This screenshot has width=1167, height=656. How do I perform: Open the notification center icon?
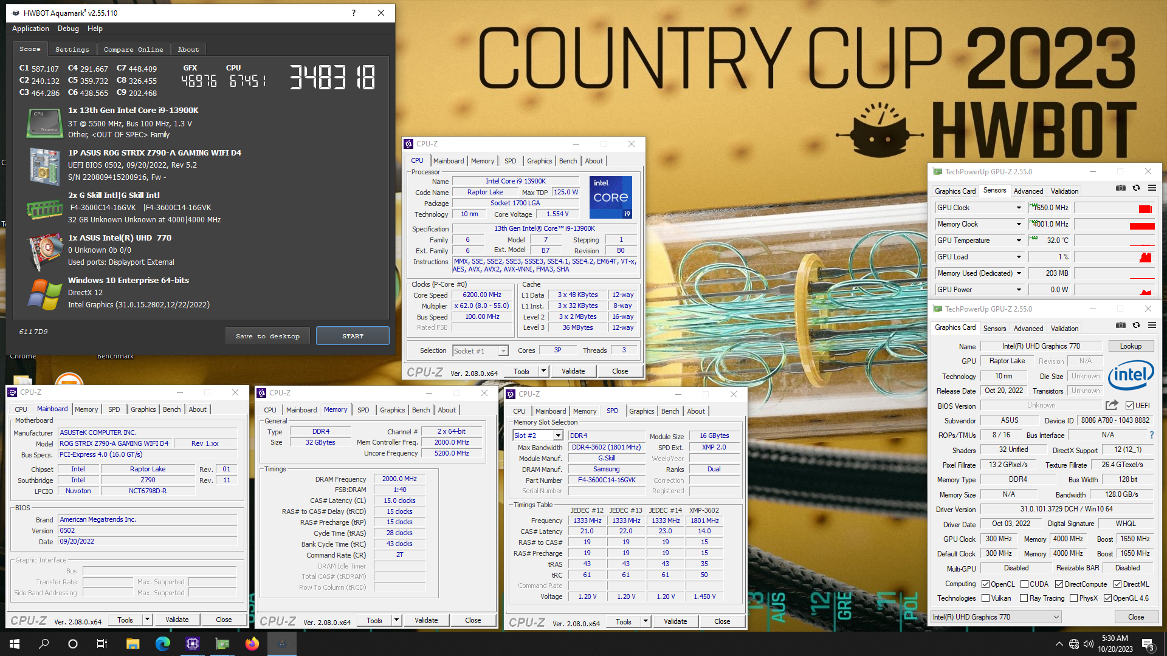(1148, 644)
